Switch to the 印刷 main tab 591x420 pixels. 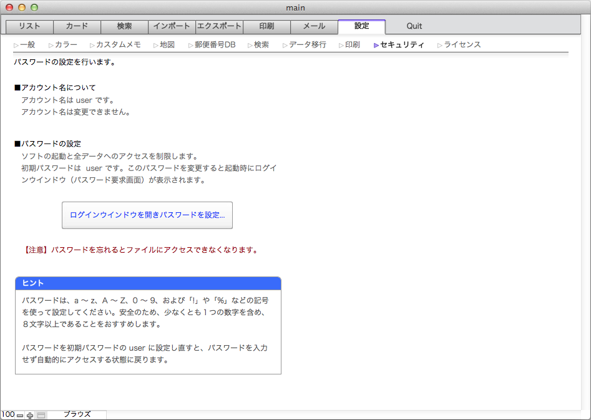click(266, 26)
